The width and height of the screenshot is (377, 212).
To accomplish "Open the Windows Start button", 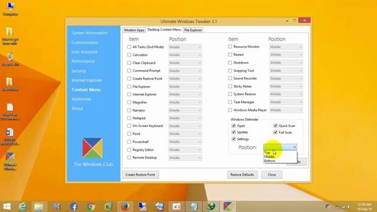I will (6, 206).
